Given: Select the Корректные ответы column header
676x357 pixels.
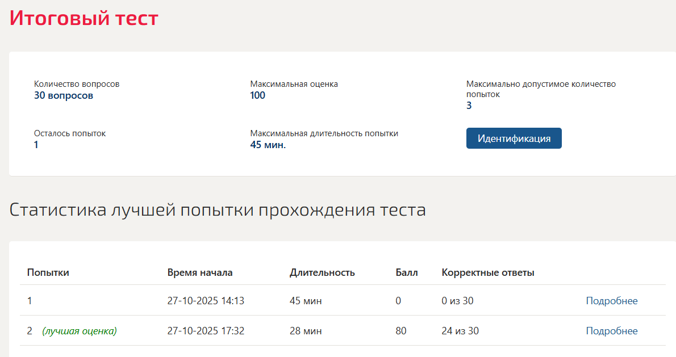Looking at the screenshot, I should [487, 272].
